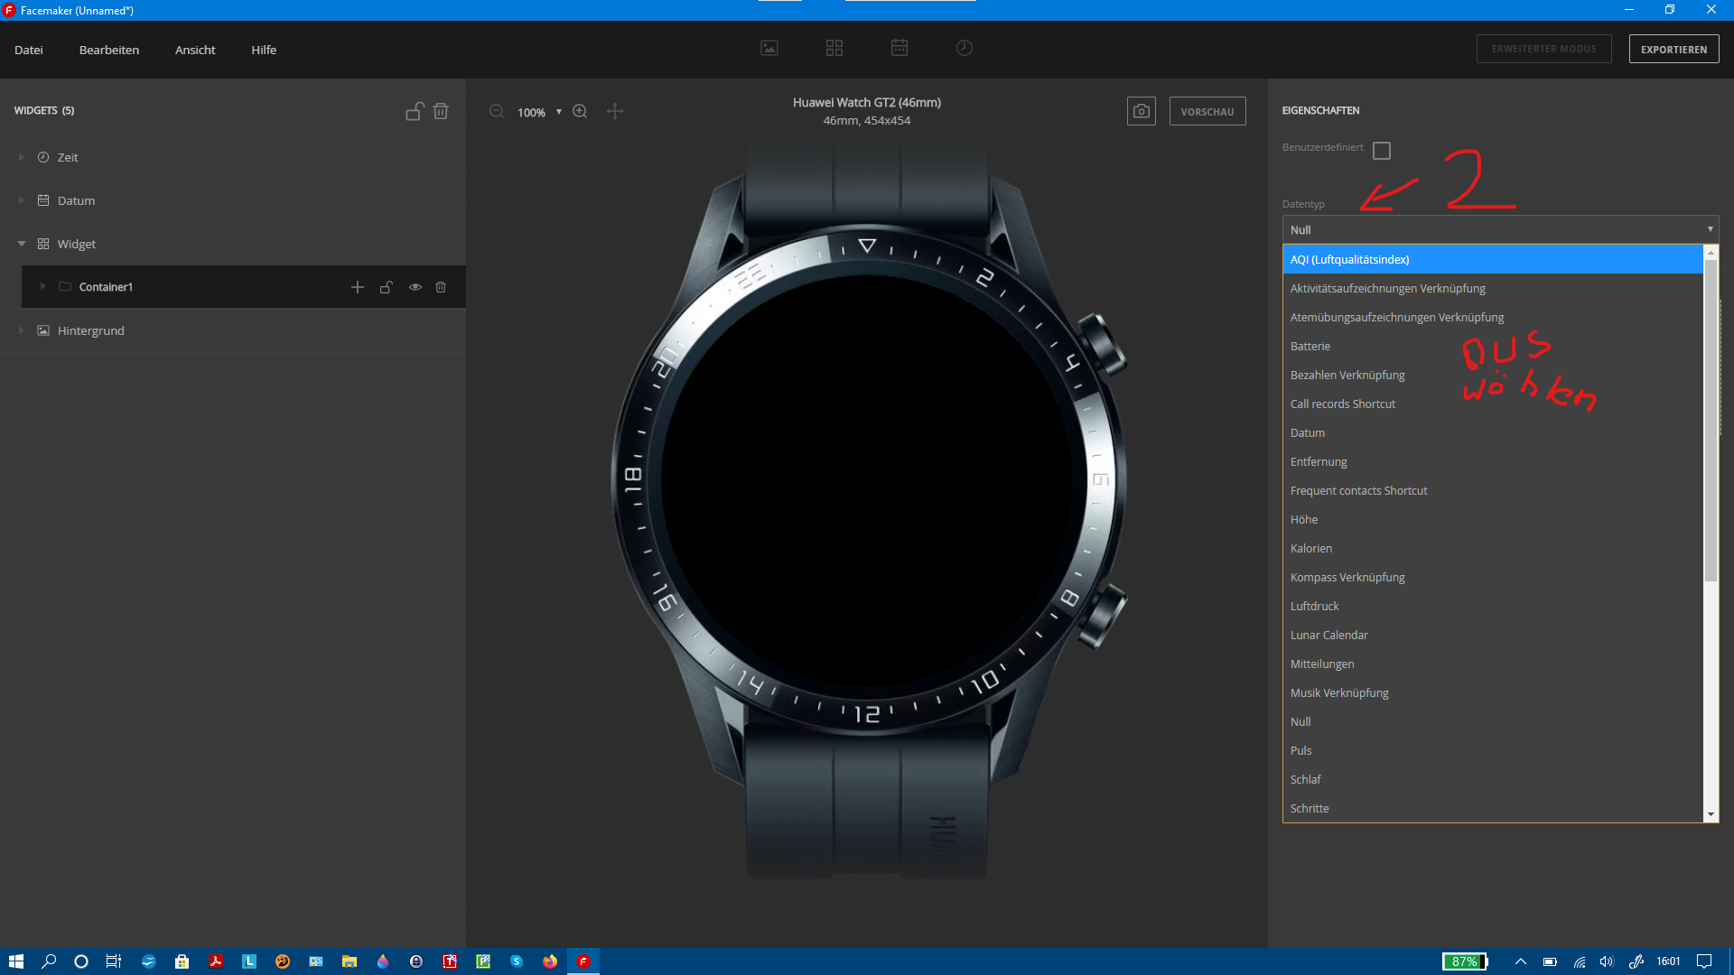Viewport: 1734px width, 975px height.
Task: Click the clock time icon in top toolbar
Action: (965, 48)
